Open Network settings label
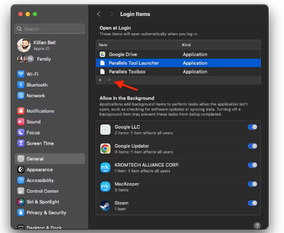The image size is (284, 233). (x=36, y=95)
